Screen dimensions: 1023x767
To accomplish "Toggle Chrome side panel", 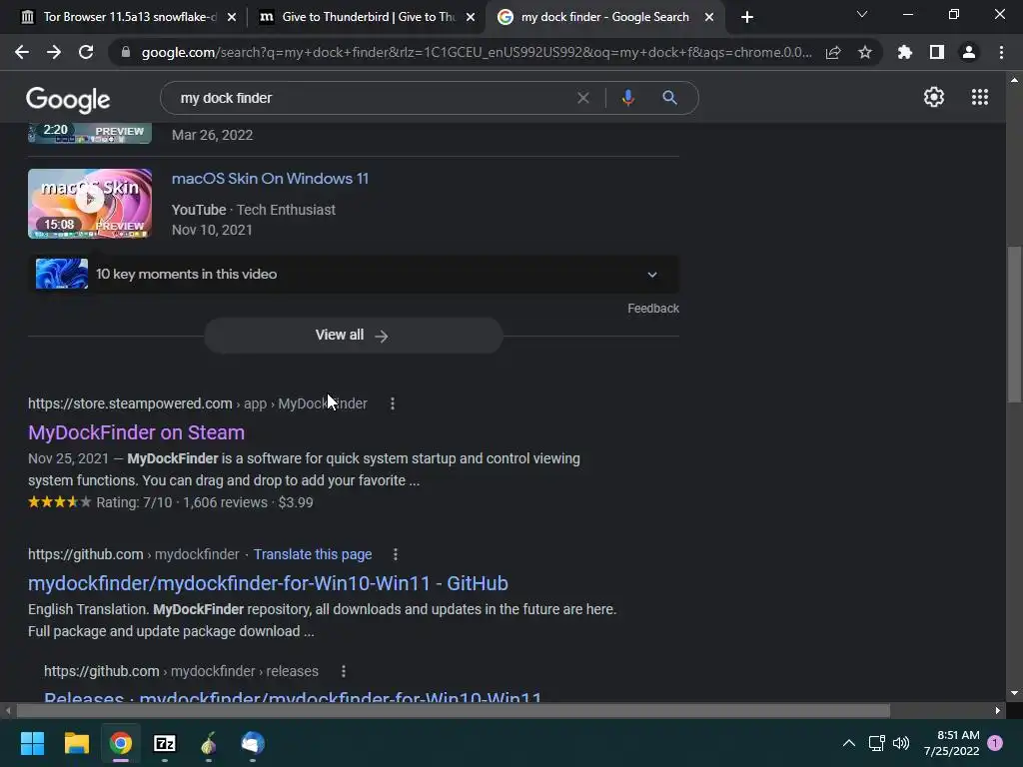I will pyautogui.click(x=937, y=52).
